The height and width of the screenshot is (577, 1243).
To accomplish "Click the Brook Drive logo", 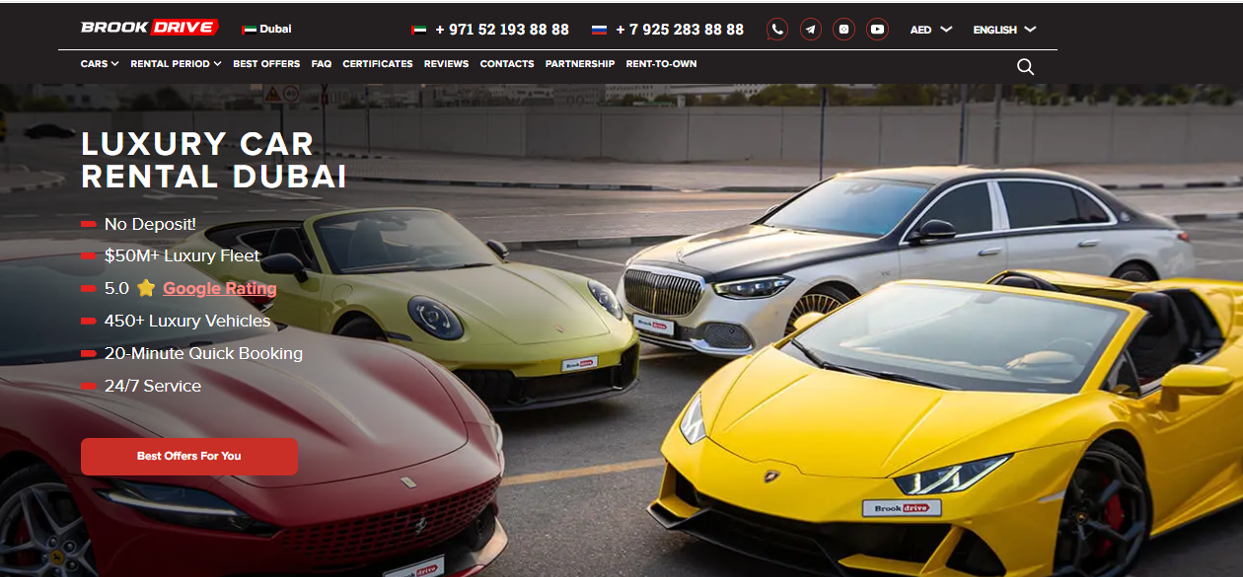I will click(x=149, y=29).
